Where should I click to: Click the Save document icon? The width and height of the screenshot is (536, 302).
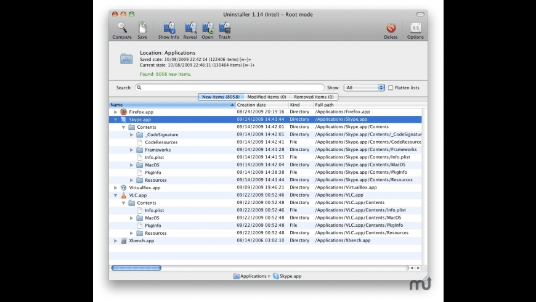142,28
